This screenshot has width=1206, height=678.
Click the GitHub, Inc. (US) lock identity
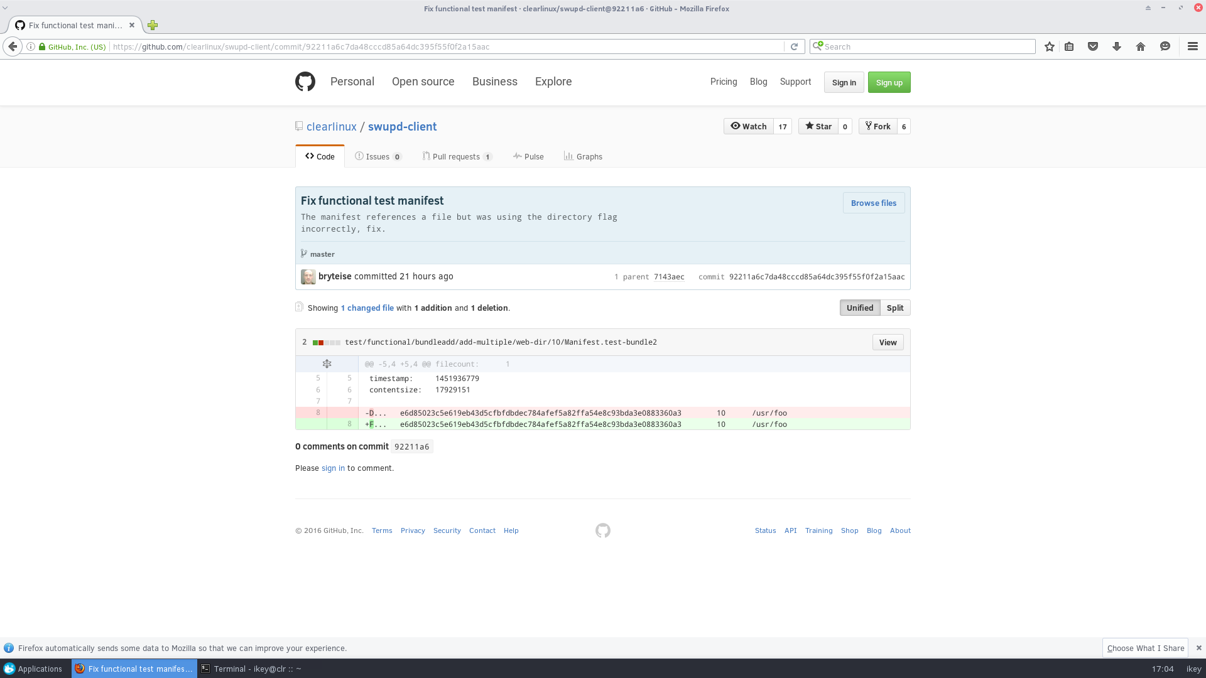(72, 46)
